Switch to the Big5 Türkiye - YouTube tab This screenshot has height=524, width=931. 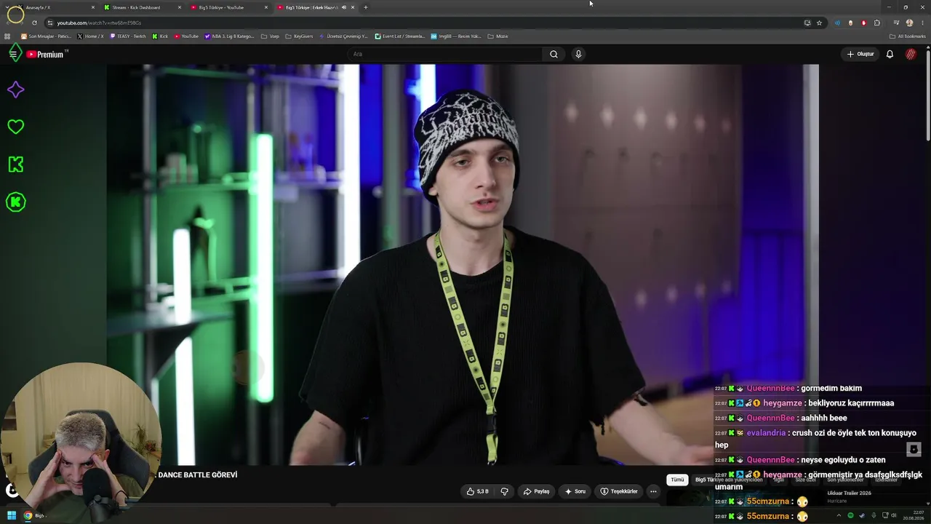(x=228, y=7)
